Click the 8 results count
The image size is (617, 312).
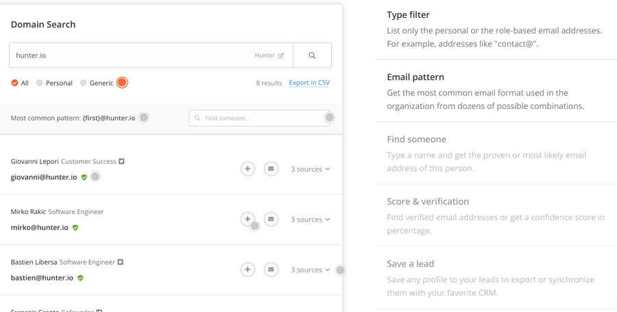(x=269, y=83)
